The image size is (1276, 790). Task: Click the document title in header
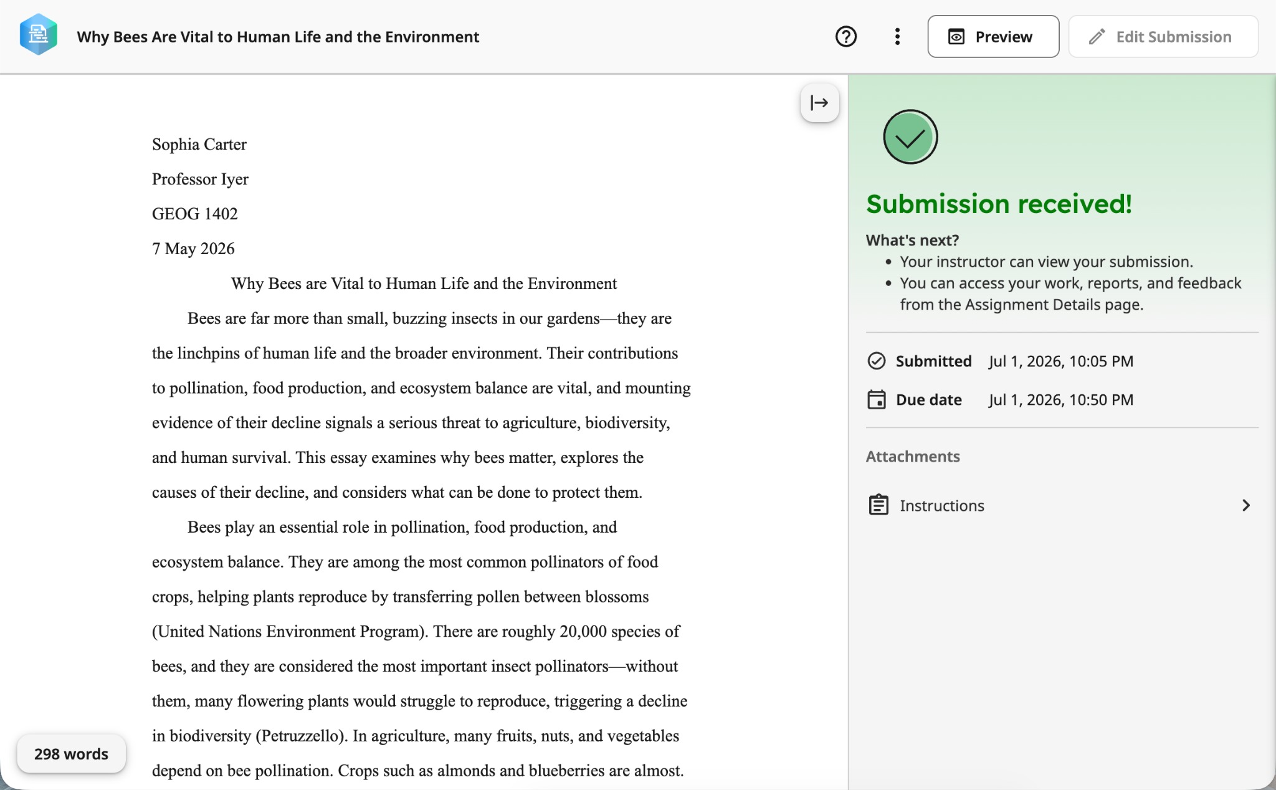tap(278, 37)
